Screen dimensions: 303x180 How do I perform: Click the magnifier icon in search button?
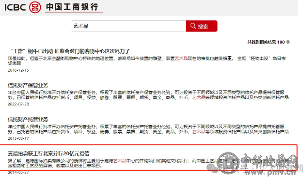[193, 26]
